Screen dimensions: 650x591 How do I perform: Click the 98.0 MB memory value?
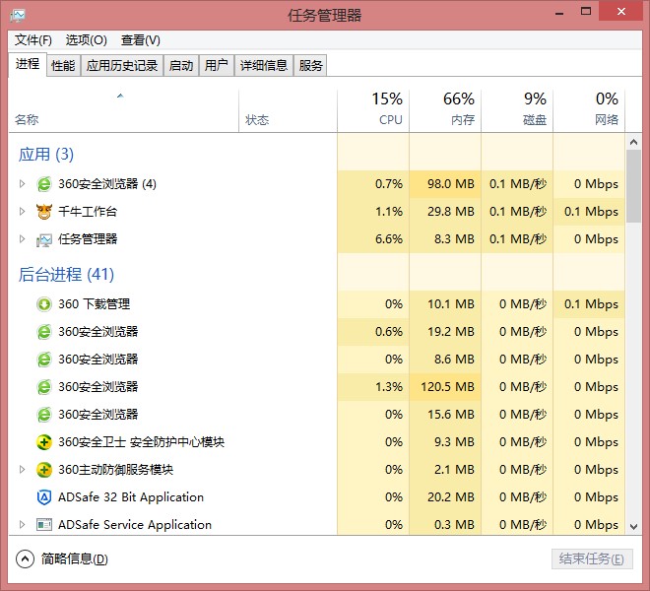(x=451, y=184)
